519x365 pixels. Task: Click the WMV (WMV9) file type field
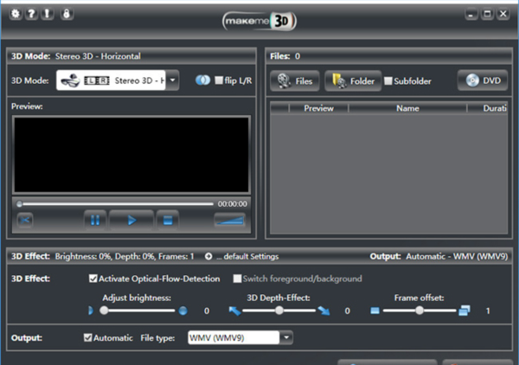pos(234,338)
